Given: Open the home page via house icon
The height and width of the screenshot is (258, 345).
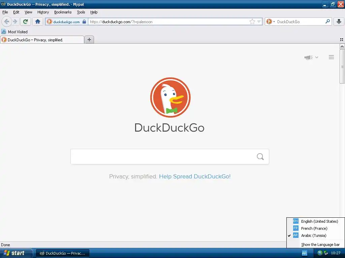Looking at the screenshot, I should [38, 21].
